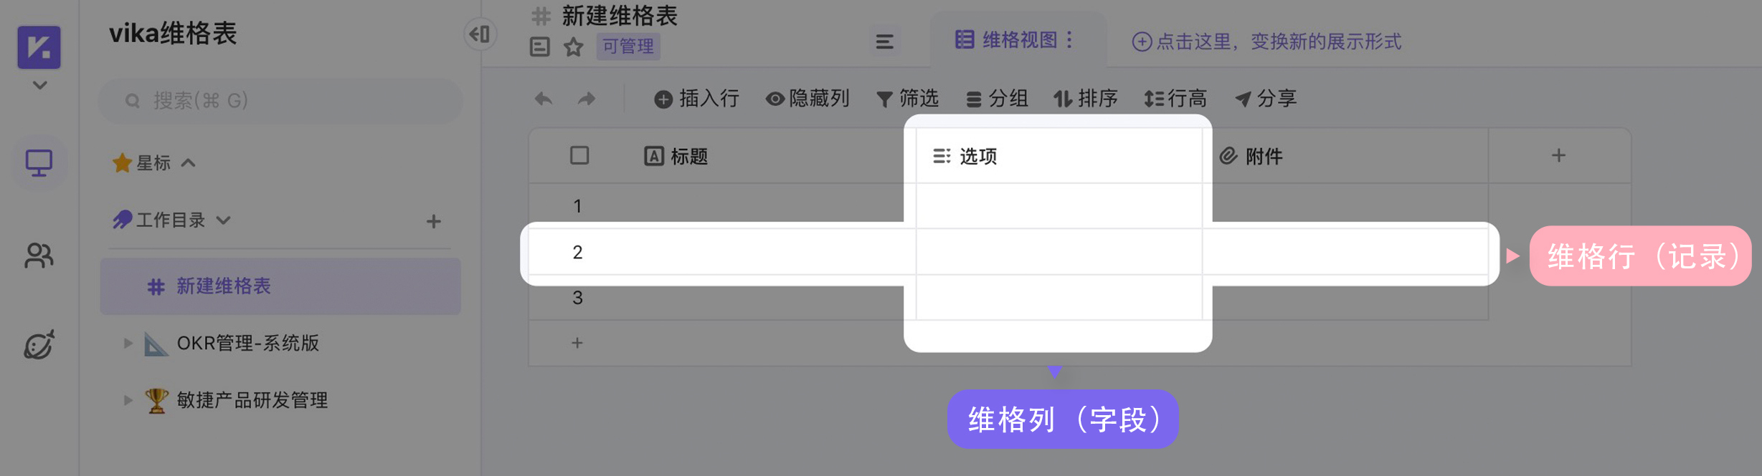This screenshot has width=1762, height=476.
Task: Click the redo arrow
Action: [587, 99]
